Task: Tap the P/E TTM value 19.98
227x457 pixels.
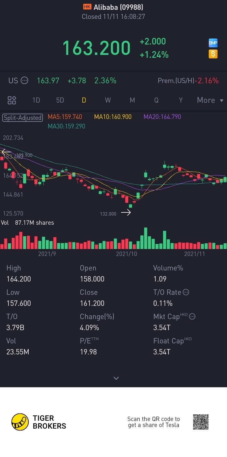Action: pyautogui.click(x=88, y=352)
